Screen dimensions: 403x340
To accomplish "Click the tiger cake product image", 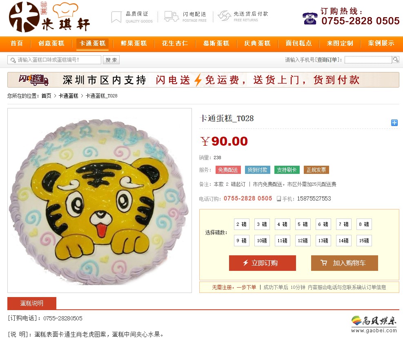I will 100,200.
